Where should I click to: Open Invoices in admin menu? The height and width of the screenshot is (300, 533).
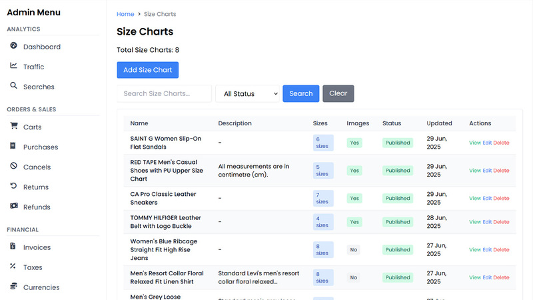[37, 247]
